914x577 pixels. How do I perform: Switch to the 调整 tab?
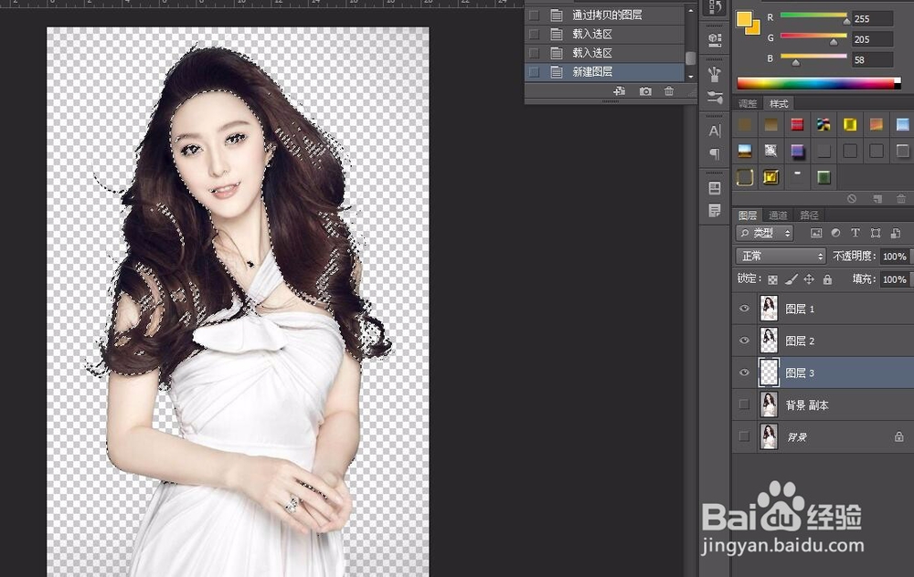coord(748,104)
